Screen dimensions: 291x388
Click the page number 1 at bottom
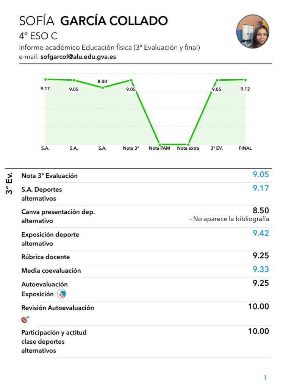pyautogui.click(x=265, y=377)
